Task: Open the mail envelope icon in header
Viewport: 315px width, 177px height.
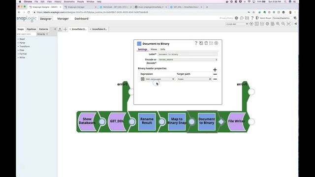Action: pos(247,18)
